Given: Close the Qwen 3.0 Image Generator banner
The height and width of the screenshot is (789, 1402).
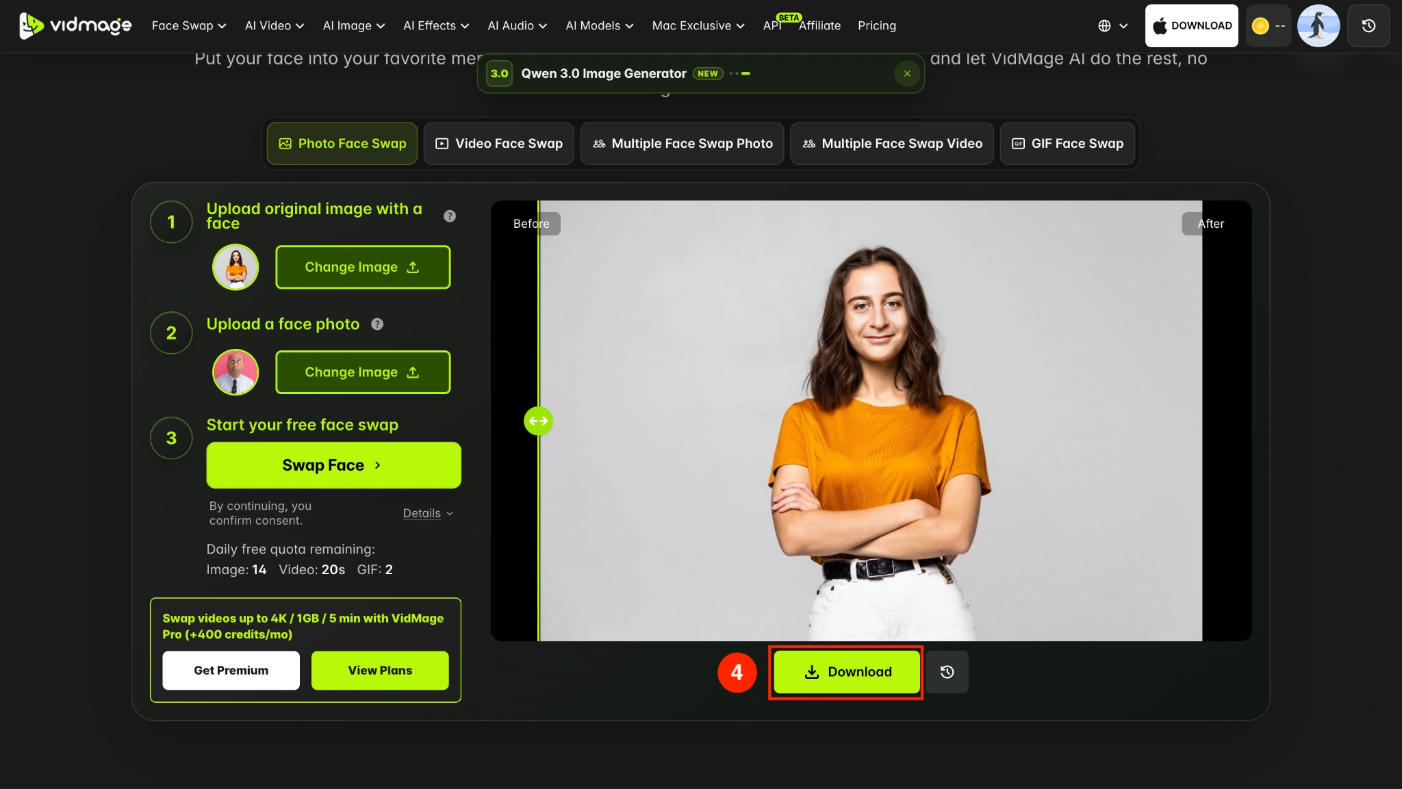Looking at the screenshot, I should [907, 73].
